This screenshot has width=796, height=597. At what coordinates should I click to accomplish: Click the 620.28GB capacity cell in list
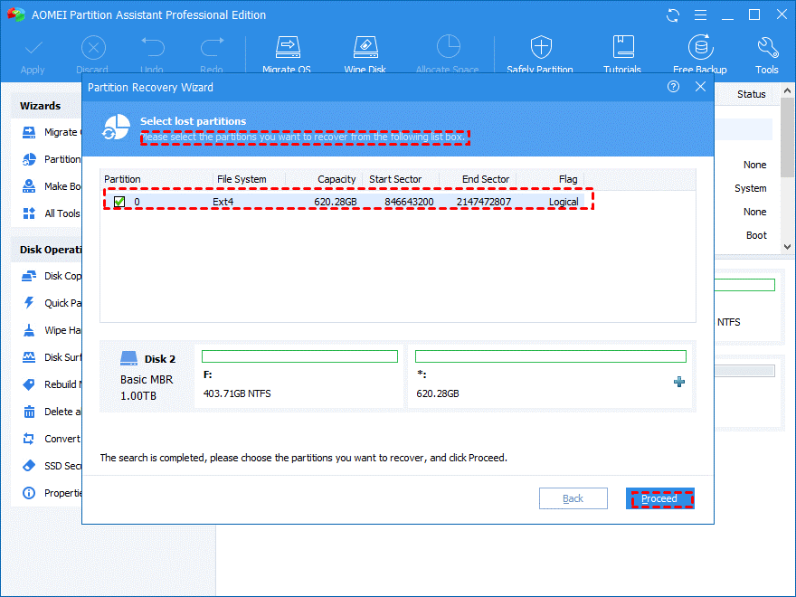(335, 202)
